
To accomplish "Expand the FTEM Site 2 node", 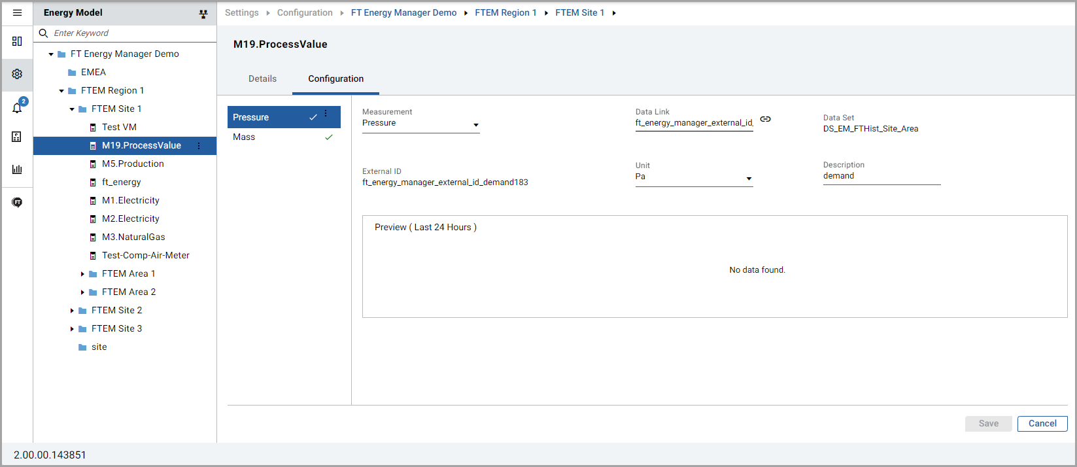I will pyautogui.click(x=72, y=311).
